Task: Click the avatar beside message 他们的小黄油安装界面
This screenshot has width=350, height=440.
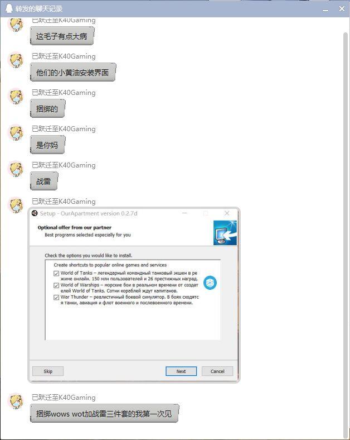Action: coord(16,60)
